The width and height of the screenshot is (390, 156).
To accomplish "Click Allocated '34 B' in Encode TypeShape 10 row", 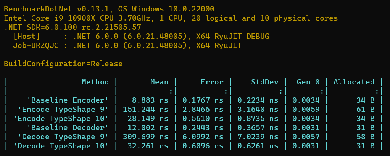I will [x=365, y=119].
